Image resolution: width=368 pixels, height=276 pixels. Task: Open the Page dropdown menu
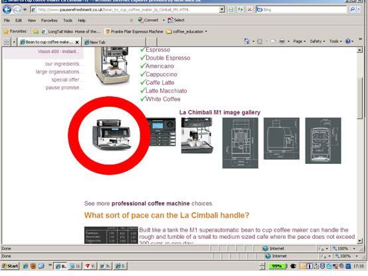coord(299,42)
